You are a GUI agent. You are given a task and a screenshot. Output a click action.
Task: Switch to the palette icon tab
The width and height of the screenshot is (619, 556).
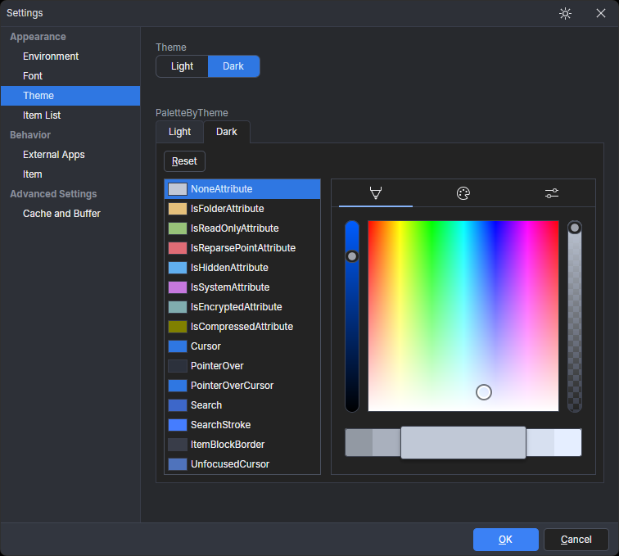tap(463, 193)
